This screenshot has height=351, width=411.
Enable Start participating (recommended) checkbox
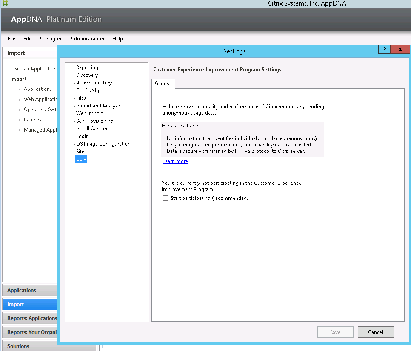click(166, 198)
